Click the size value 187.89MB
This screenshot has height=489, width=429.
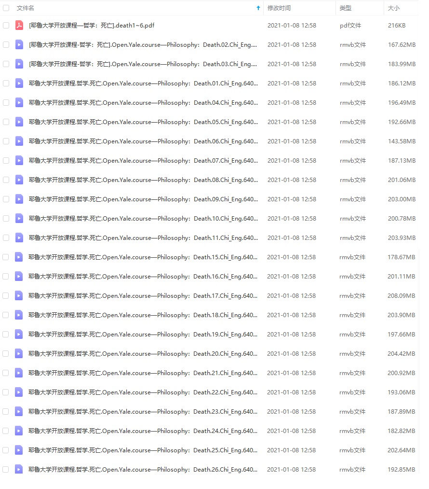point(402,412)
